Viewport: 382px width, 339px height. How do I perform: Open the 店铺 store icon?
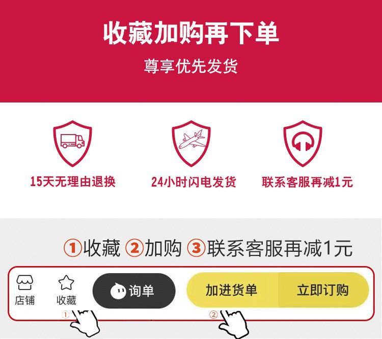pyautogui.click(x=24, y=290)
